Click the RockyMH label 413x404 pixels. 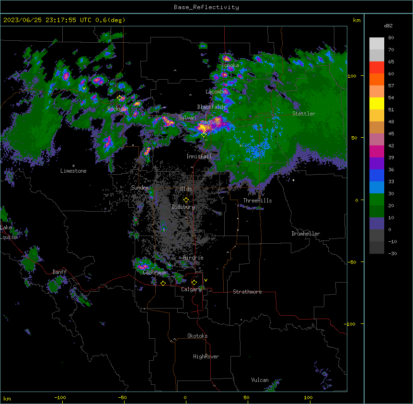click(117, 109)
